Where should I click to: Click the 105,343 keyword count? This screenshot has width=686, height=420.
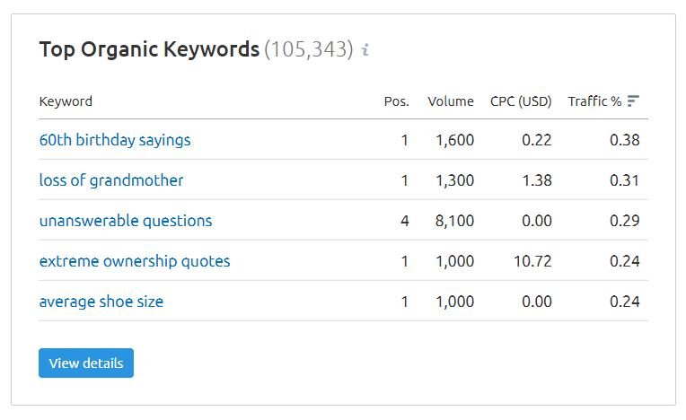pos(309,49)
